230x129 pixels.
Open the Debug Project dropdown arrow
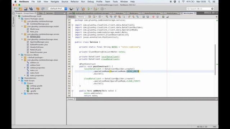coord(98,9)
